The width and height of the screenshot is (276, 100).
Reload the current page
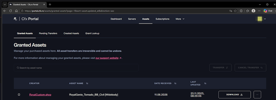11,11
